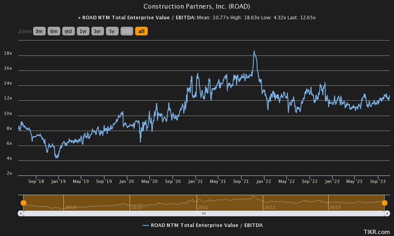
Task: Click the Jan '21 x-axis label
Action: click(x=196, y=181)
